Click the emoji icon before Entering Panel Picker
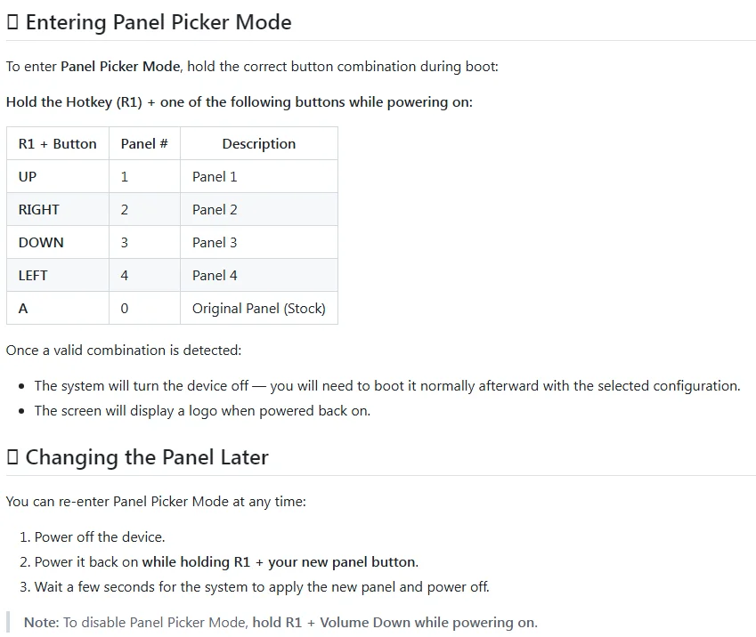This screenshot has width=756, height=637. click(x=12, y=22)
